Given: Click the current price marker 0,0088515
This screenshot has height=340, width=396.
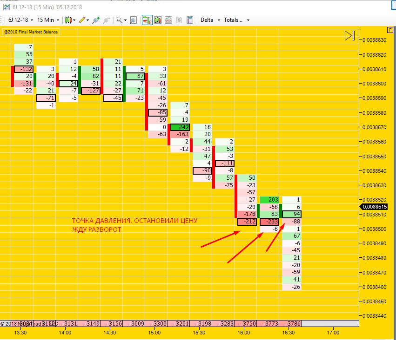Looking at the screenshot, I should point(373,207).
